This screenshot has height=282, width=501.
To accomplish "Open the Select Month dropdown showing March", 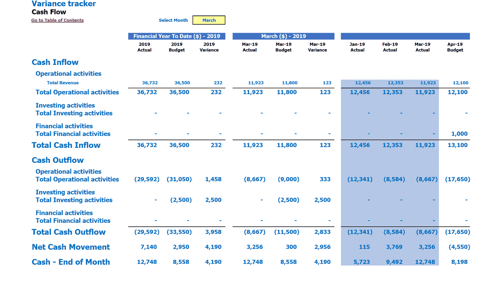I will click(x=209, y=20).
